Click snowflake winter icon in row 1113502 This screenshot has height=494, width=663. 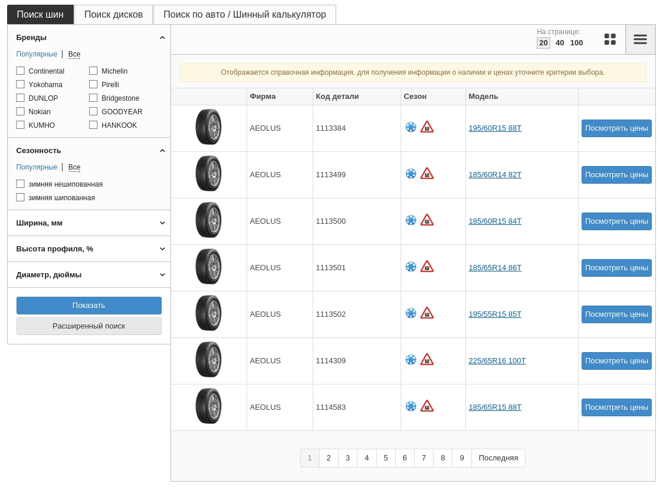coord(411,313)
